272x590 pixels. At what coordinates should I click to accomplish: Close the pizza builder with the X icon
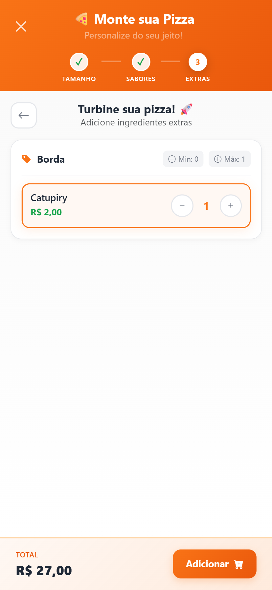click(x=21, y=26)
